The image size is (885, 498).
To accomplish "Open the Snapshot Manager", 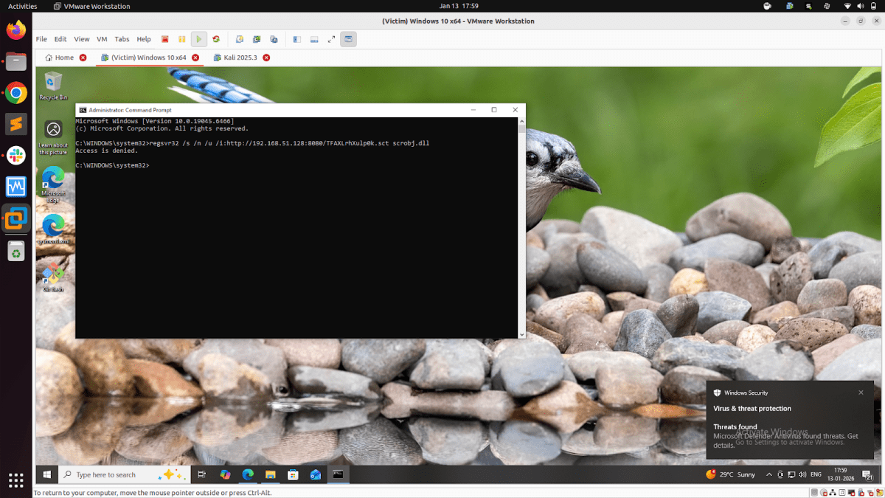I will click(x=273, y=39).
